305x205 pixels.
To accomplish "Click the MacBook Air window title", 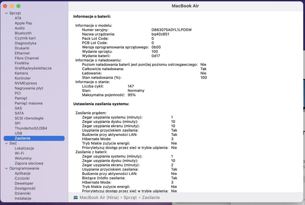I will point(185,6).
